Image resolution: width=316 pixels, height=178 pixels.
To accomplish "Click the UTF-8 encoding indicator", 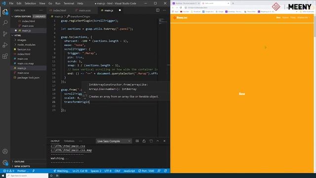I will tap(108, 171).
